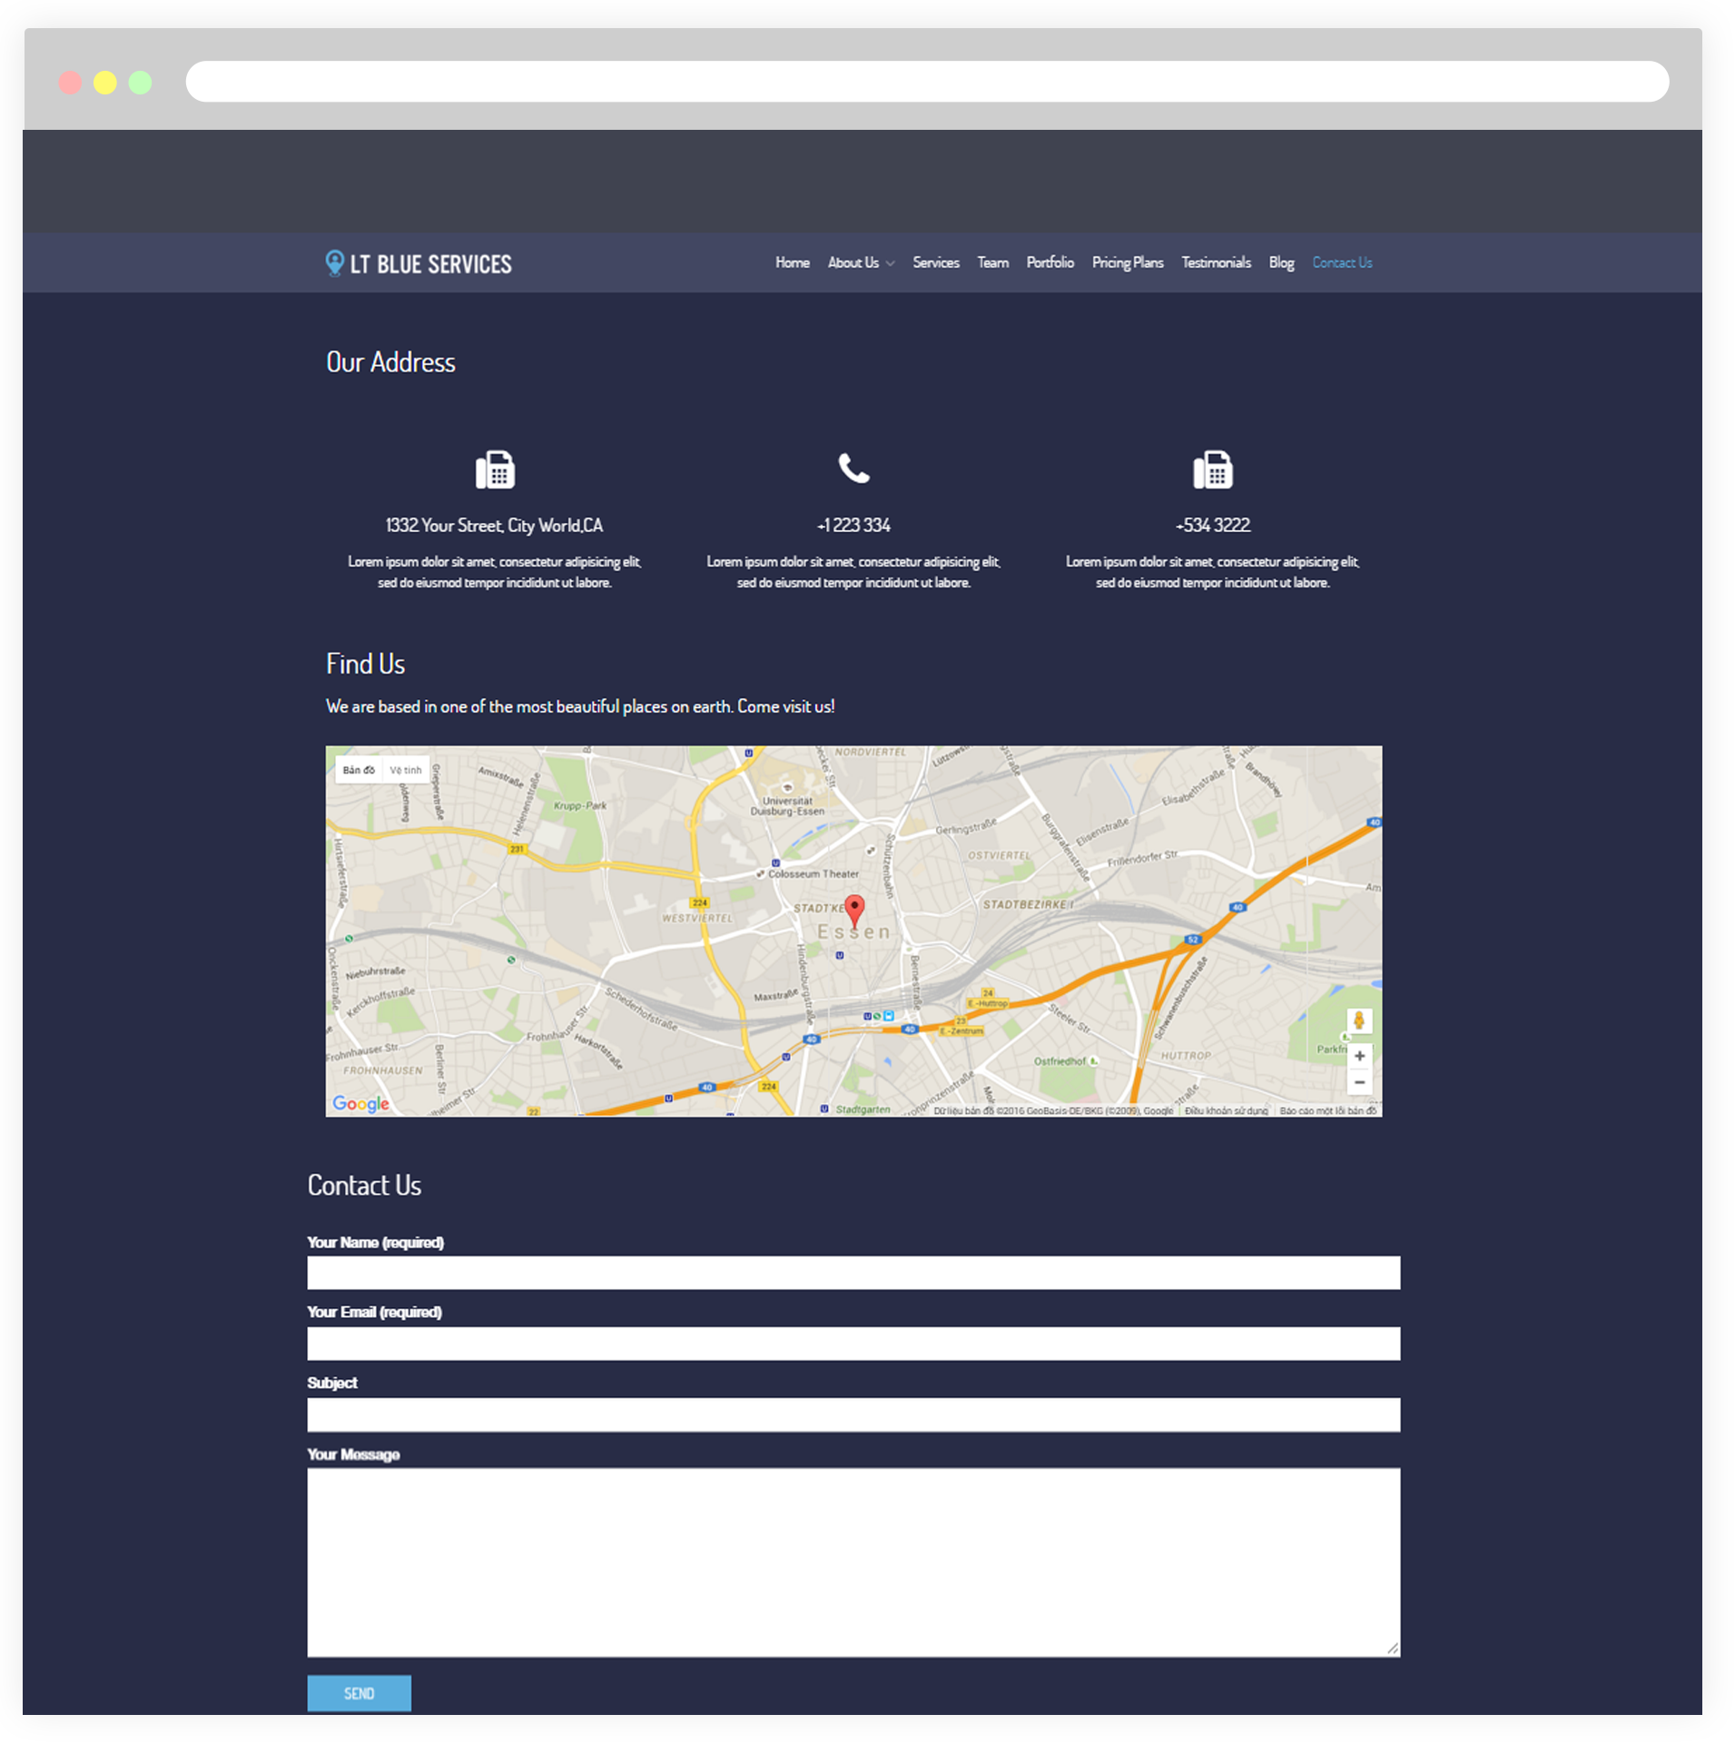The width and height of the screenshot is (1735, 1744).
Task: Focus the Your Email input field
Action: 853,1344
